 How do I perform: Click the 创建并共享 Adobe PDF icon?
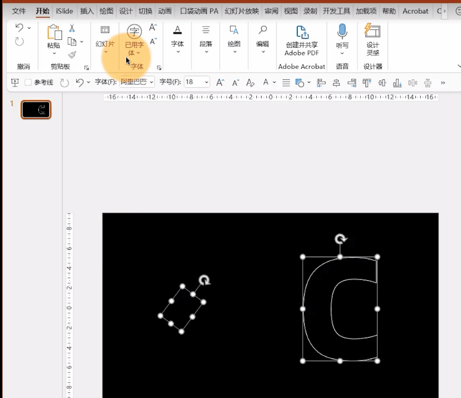(302, 32)
